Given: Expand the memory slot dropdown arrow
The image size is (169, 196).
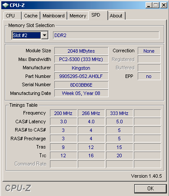Looking at the screenshot, I should click(45, 35).
